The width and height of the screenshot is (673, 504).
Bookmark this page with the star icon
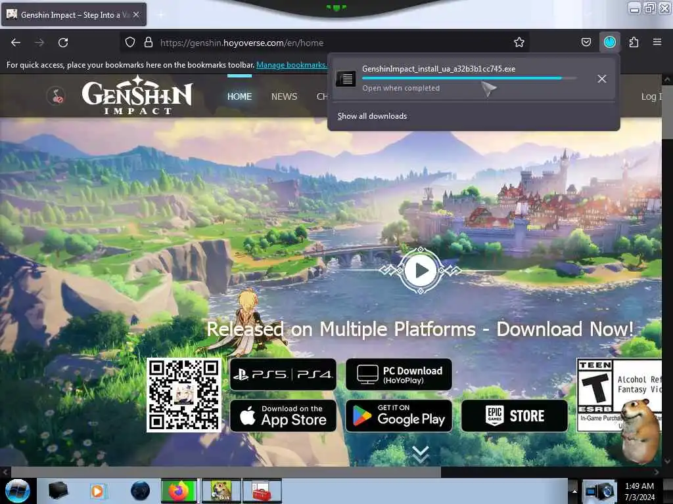click(x=519, y=42)
